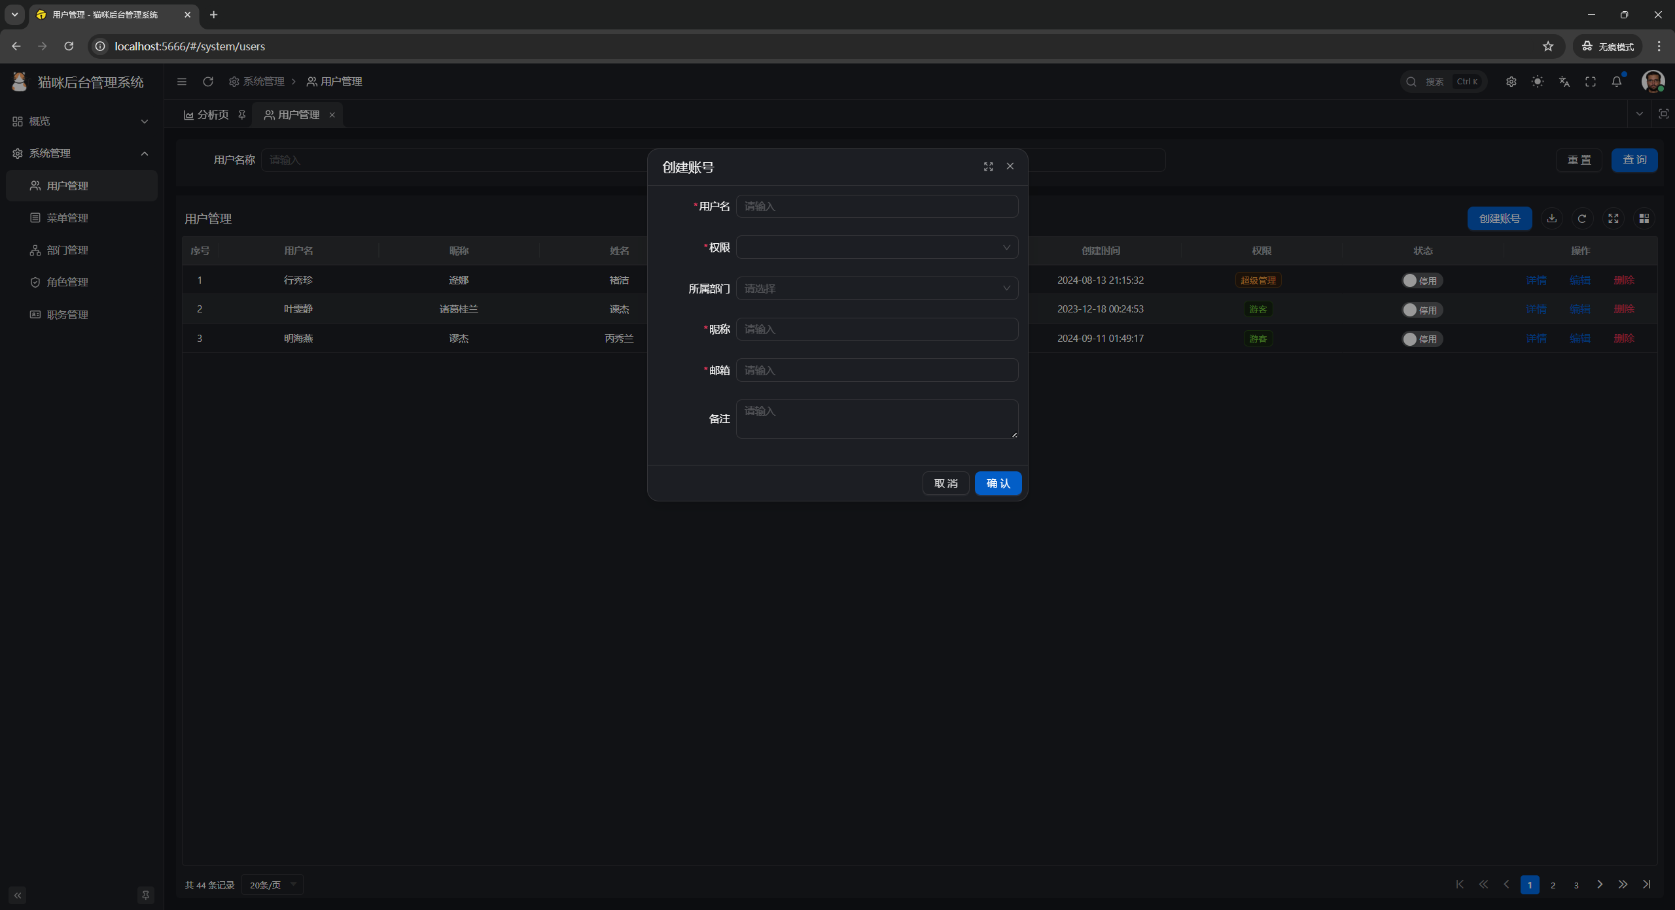Image resolution: width=1675 pixels, height=910 pixels.
Task: Open the language translation icon
Action: 1564,82
